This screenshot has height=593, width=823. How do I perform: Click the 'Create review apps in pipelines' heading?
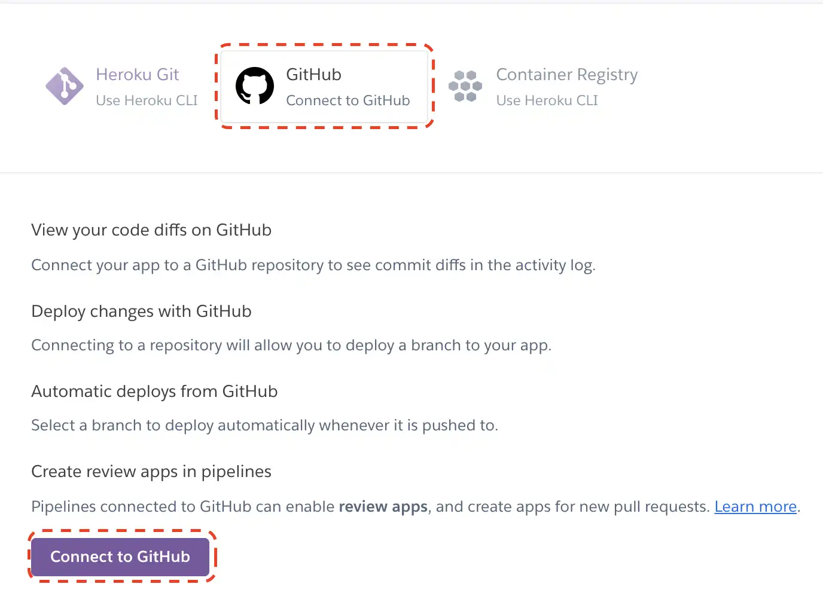[151, 471]
